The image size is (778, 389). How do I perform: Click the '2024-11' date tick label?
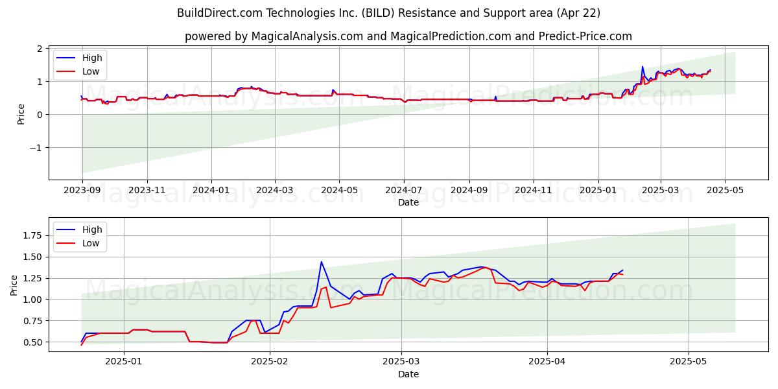[x=534, y=191]
